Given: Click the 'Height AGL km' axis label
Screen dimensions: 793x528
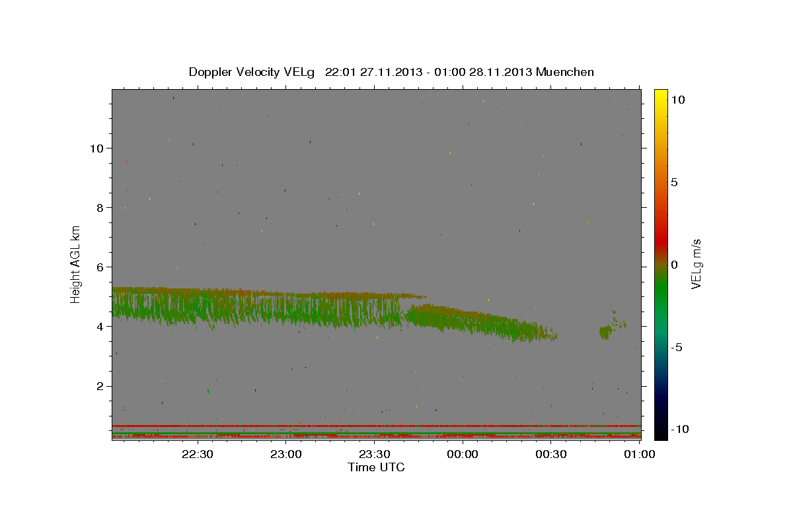Looking at the screenshot, I should point(76,264).
